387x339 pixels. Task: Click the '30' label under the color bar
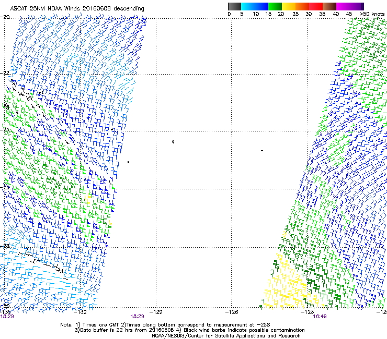[309, 14]
